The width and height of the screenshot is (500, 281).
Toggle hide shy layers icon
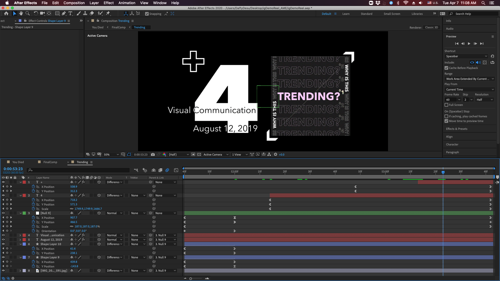point(154,170)
